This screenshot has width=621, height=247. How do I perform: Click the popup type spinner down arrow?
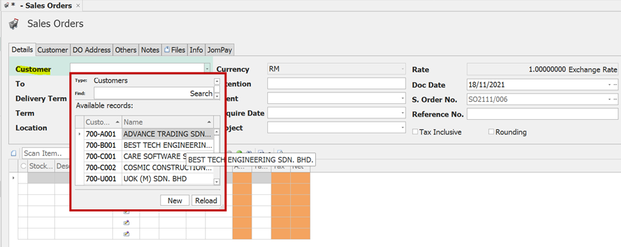[x=217, y=96]
